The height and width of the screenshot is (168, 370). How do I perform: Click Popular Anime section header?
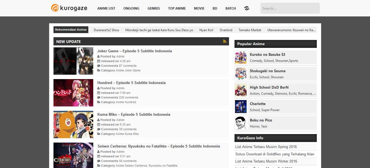(276, 44)
